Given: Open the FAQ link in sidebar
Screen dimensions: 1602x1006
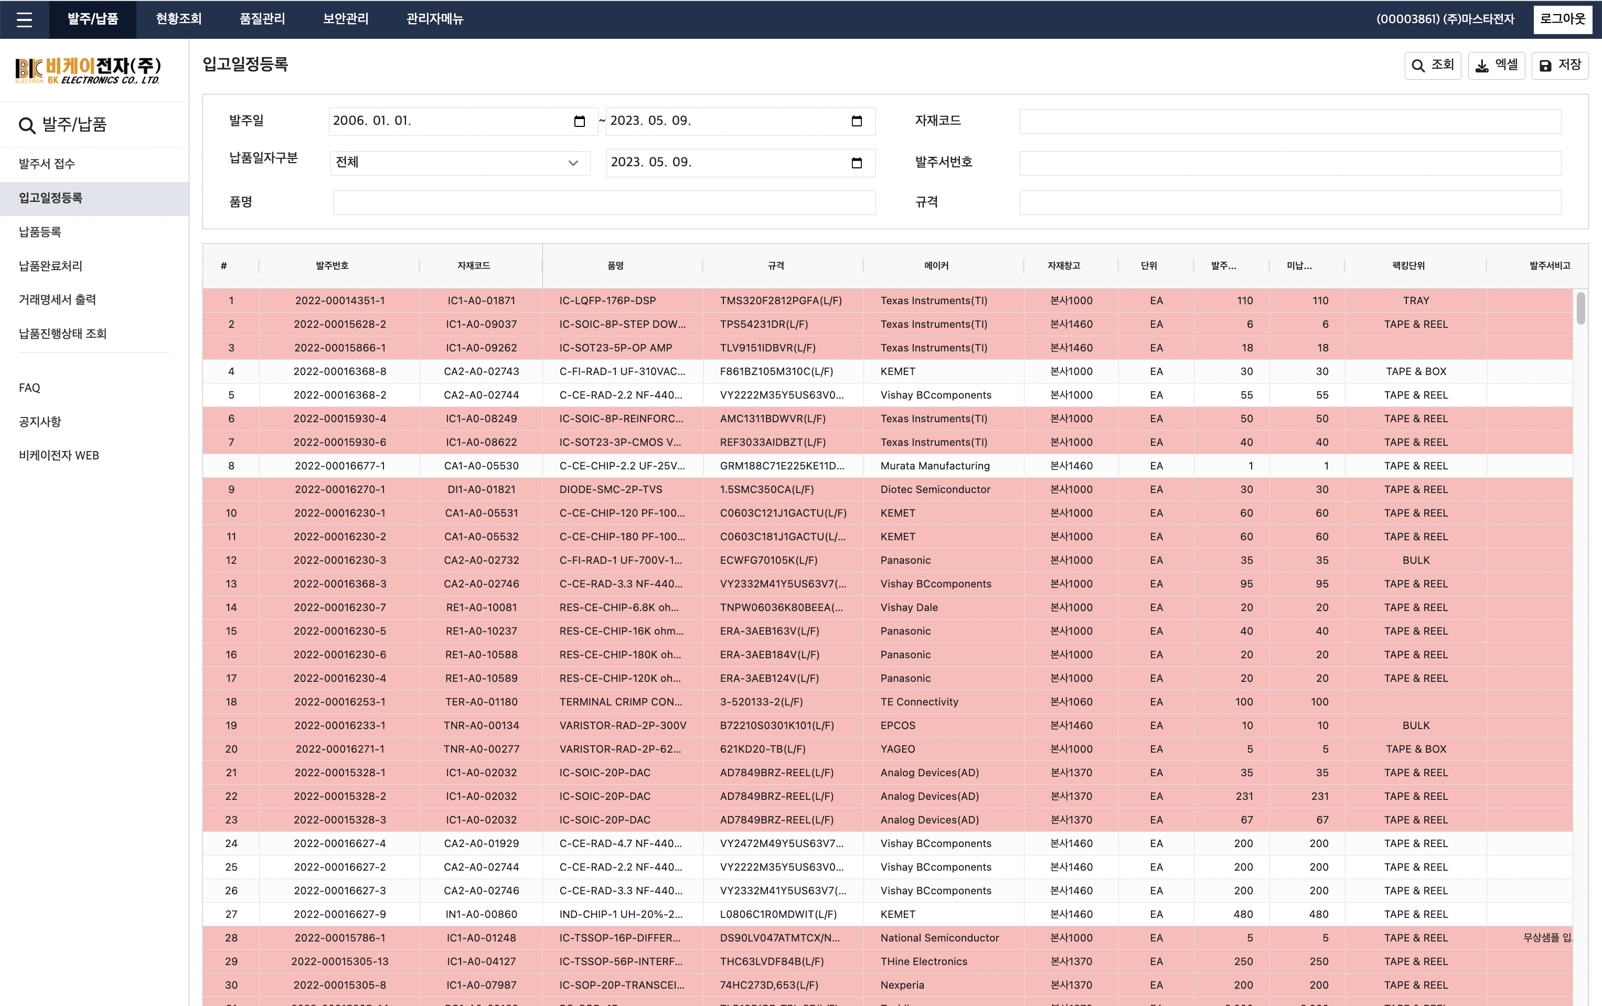Looking at the screenshot, I should pos(29,388).
